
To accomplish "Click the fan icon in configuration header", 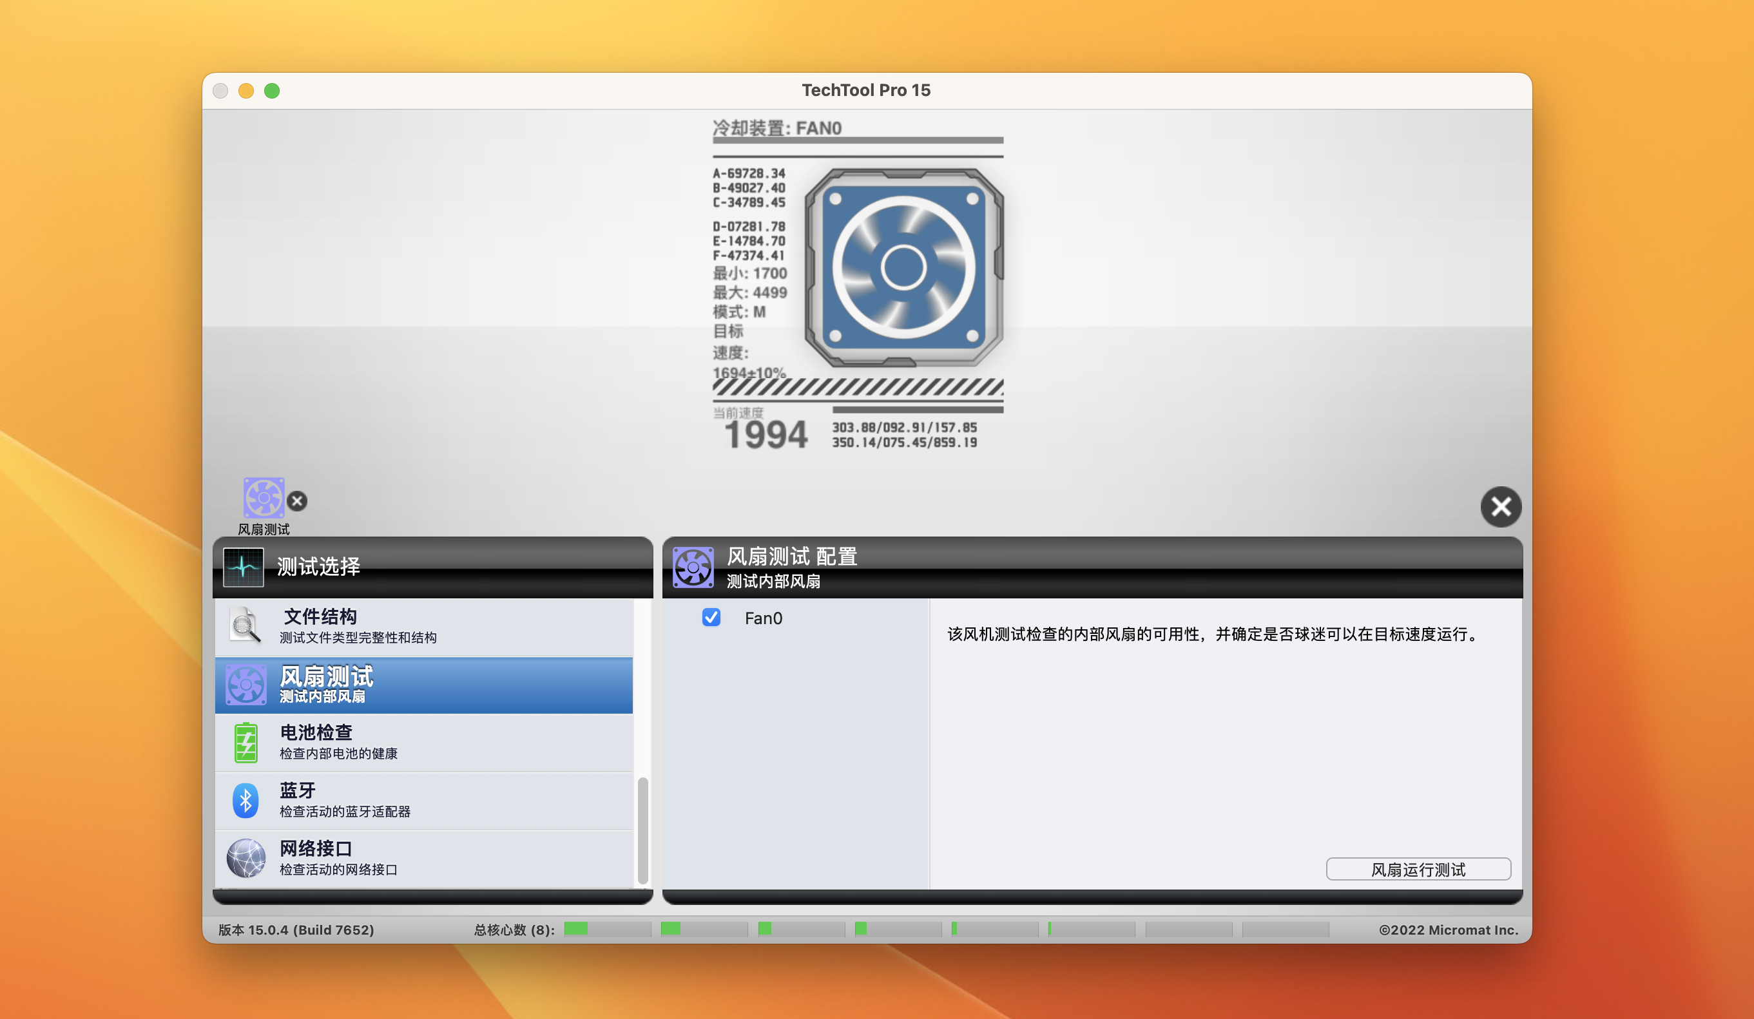I will point(693,567).
